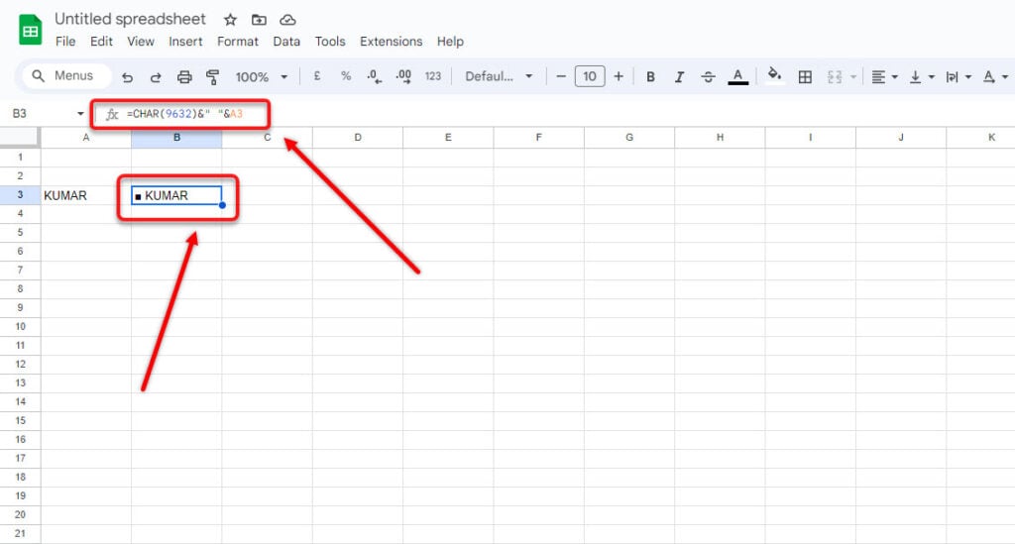1015x544 pixels.
Task: Format as percent
Action: pos(346,76)
